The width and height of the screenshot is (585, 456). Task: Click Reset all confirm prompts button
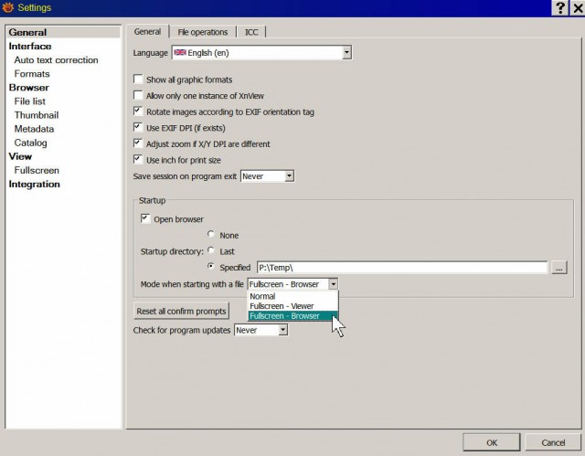(181, 311)
